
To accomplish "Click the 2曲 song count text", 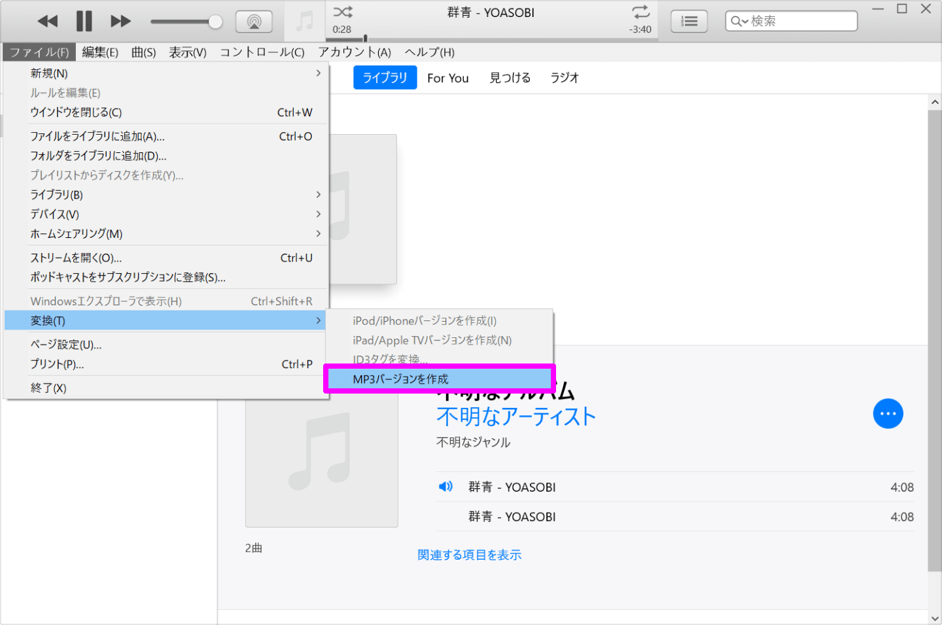I will 254,549.
